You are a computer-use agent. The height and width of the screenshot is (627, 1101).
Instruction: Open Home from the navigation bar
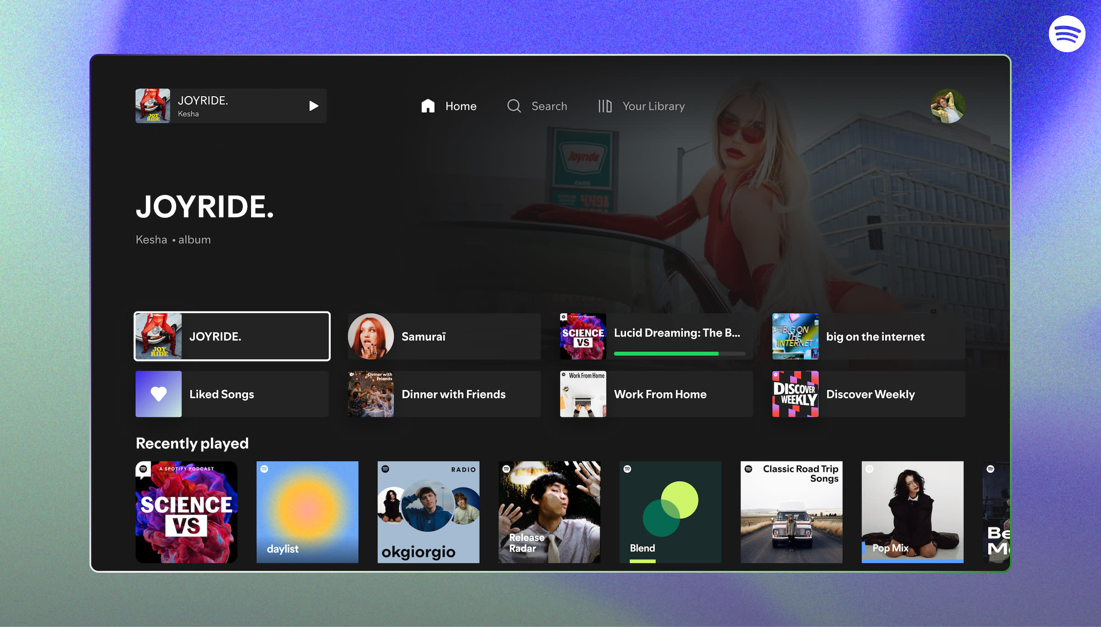(x=460, y=106)
